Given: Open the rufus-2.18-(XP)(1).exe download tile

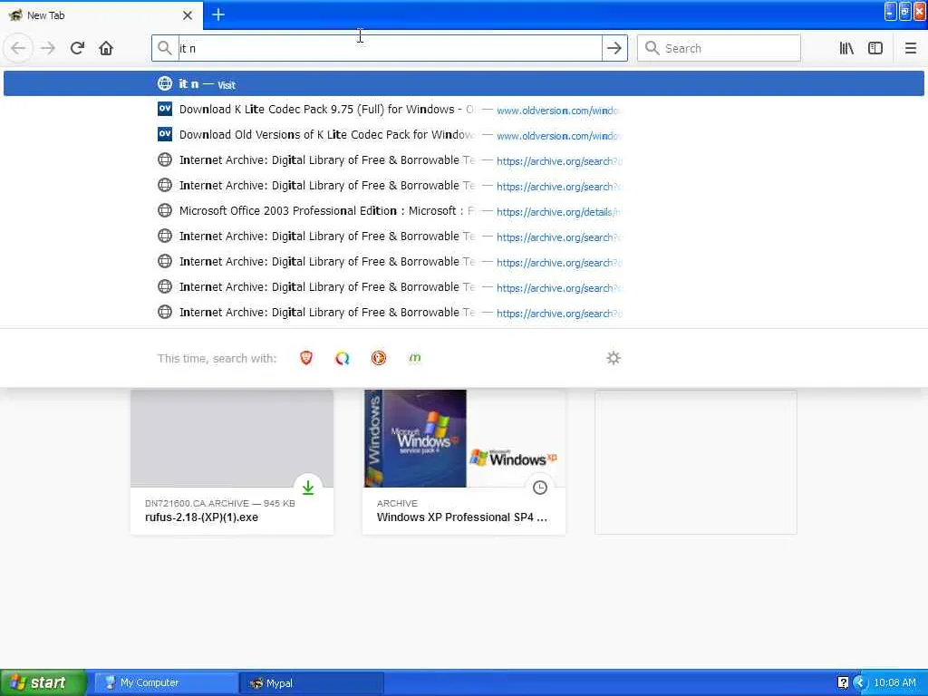Looking at the screenshot, I should [x=231, y=461].
